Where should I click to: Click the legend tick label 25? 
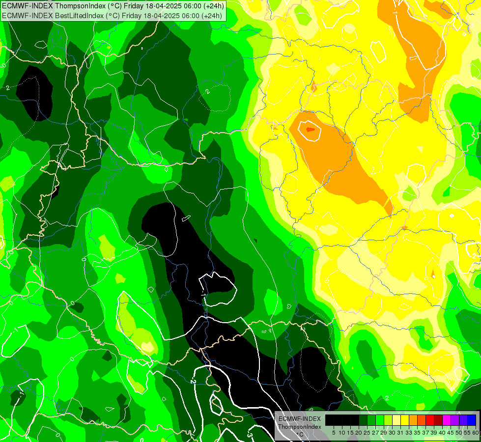pyautogui.click(x=367, y=433)
